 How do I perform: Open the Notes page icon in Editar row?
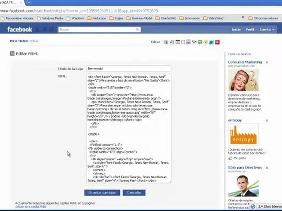[x=183, y=42]
